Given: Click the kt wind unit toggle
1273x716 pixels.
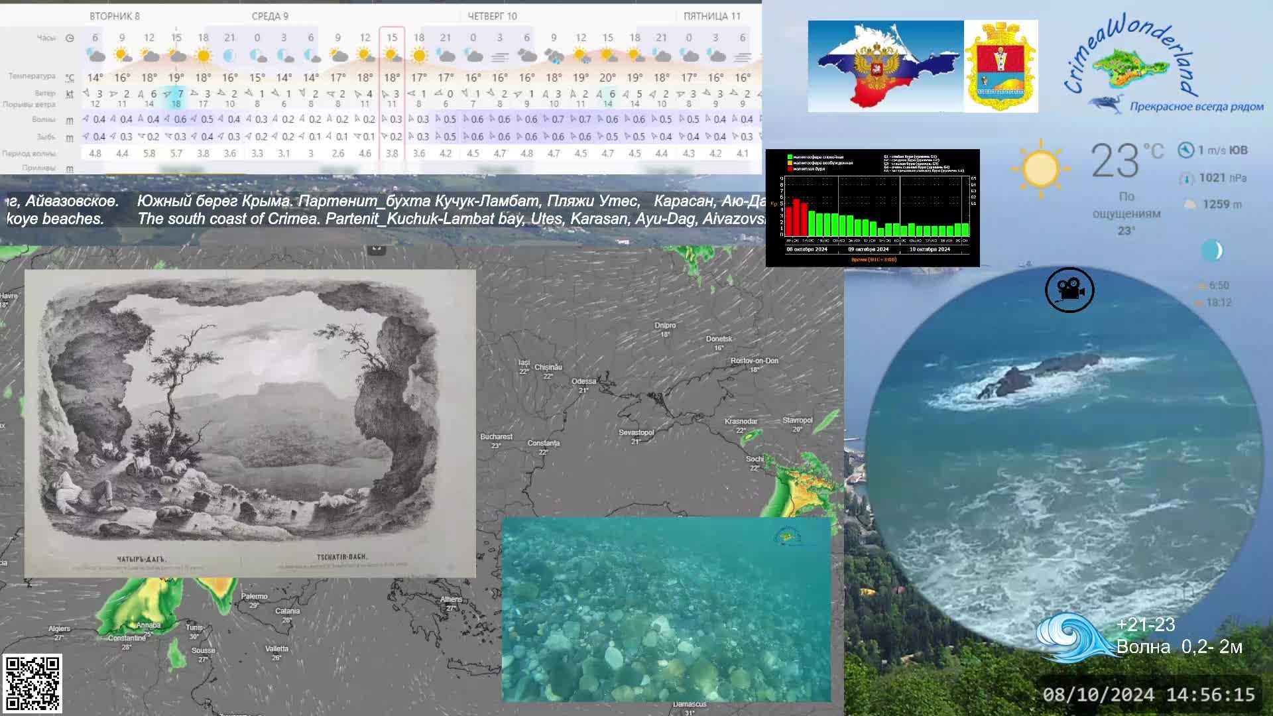Looking at the screenshot, I should [x=70, y=94].
